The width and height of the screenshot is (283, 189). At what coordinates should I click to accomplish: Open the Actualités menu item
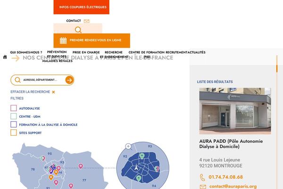pos(196,52)
